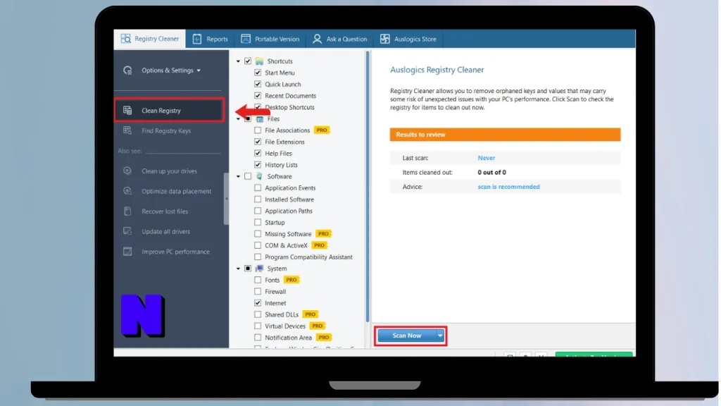Click the scan is recommended link
The height and width of the screenshot is (406, 721).
pos(508,187)
